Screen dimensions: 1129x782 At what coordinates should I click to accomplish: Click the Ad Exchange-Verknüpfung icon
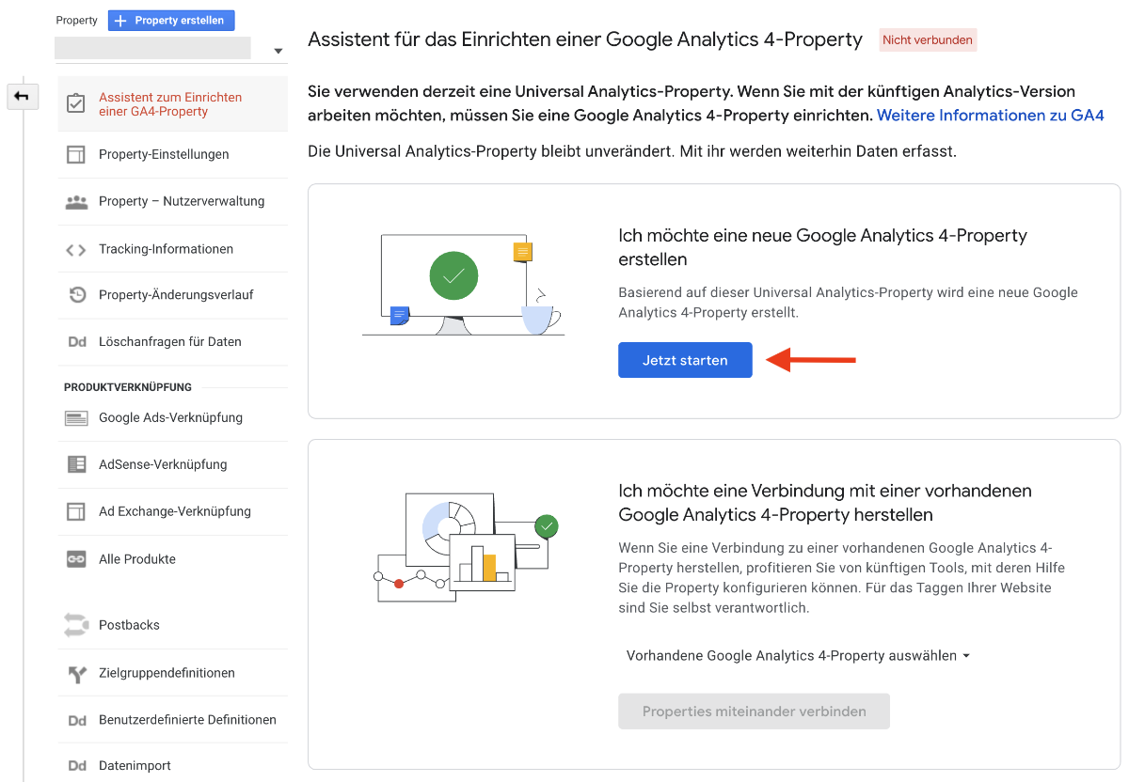pos(76,511)
